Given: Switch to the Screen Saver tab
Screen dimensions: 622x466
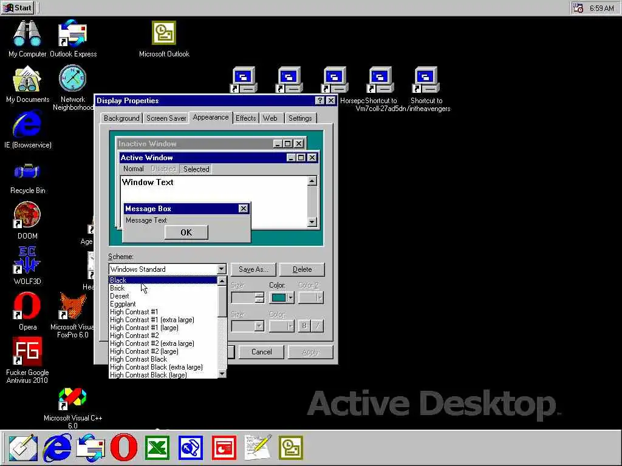Looking at the screenshot, I should [x=166, y=118].
